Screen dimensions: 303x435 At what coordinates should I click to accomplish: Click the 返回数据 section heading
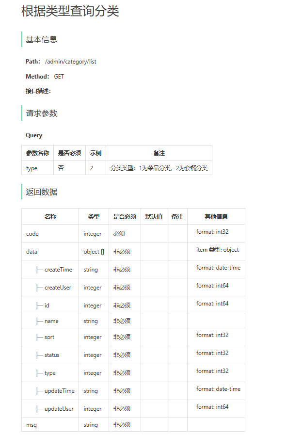point(42,192)
